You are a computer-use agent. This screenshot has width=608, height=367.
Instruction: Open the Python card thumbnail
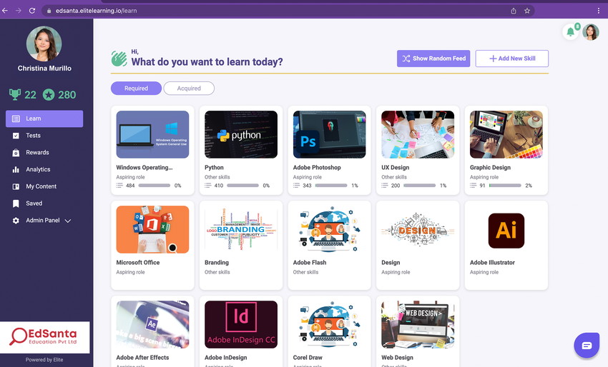241,134
